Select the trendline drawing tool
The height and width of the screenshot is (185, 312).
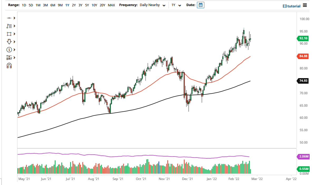[9, 18]
